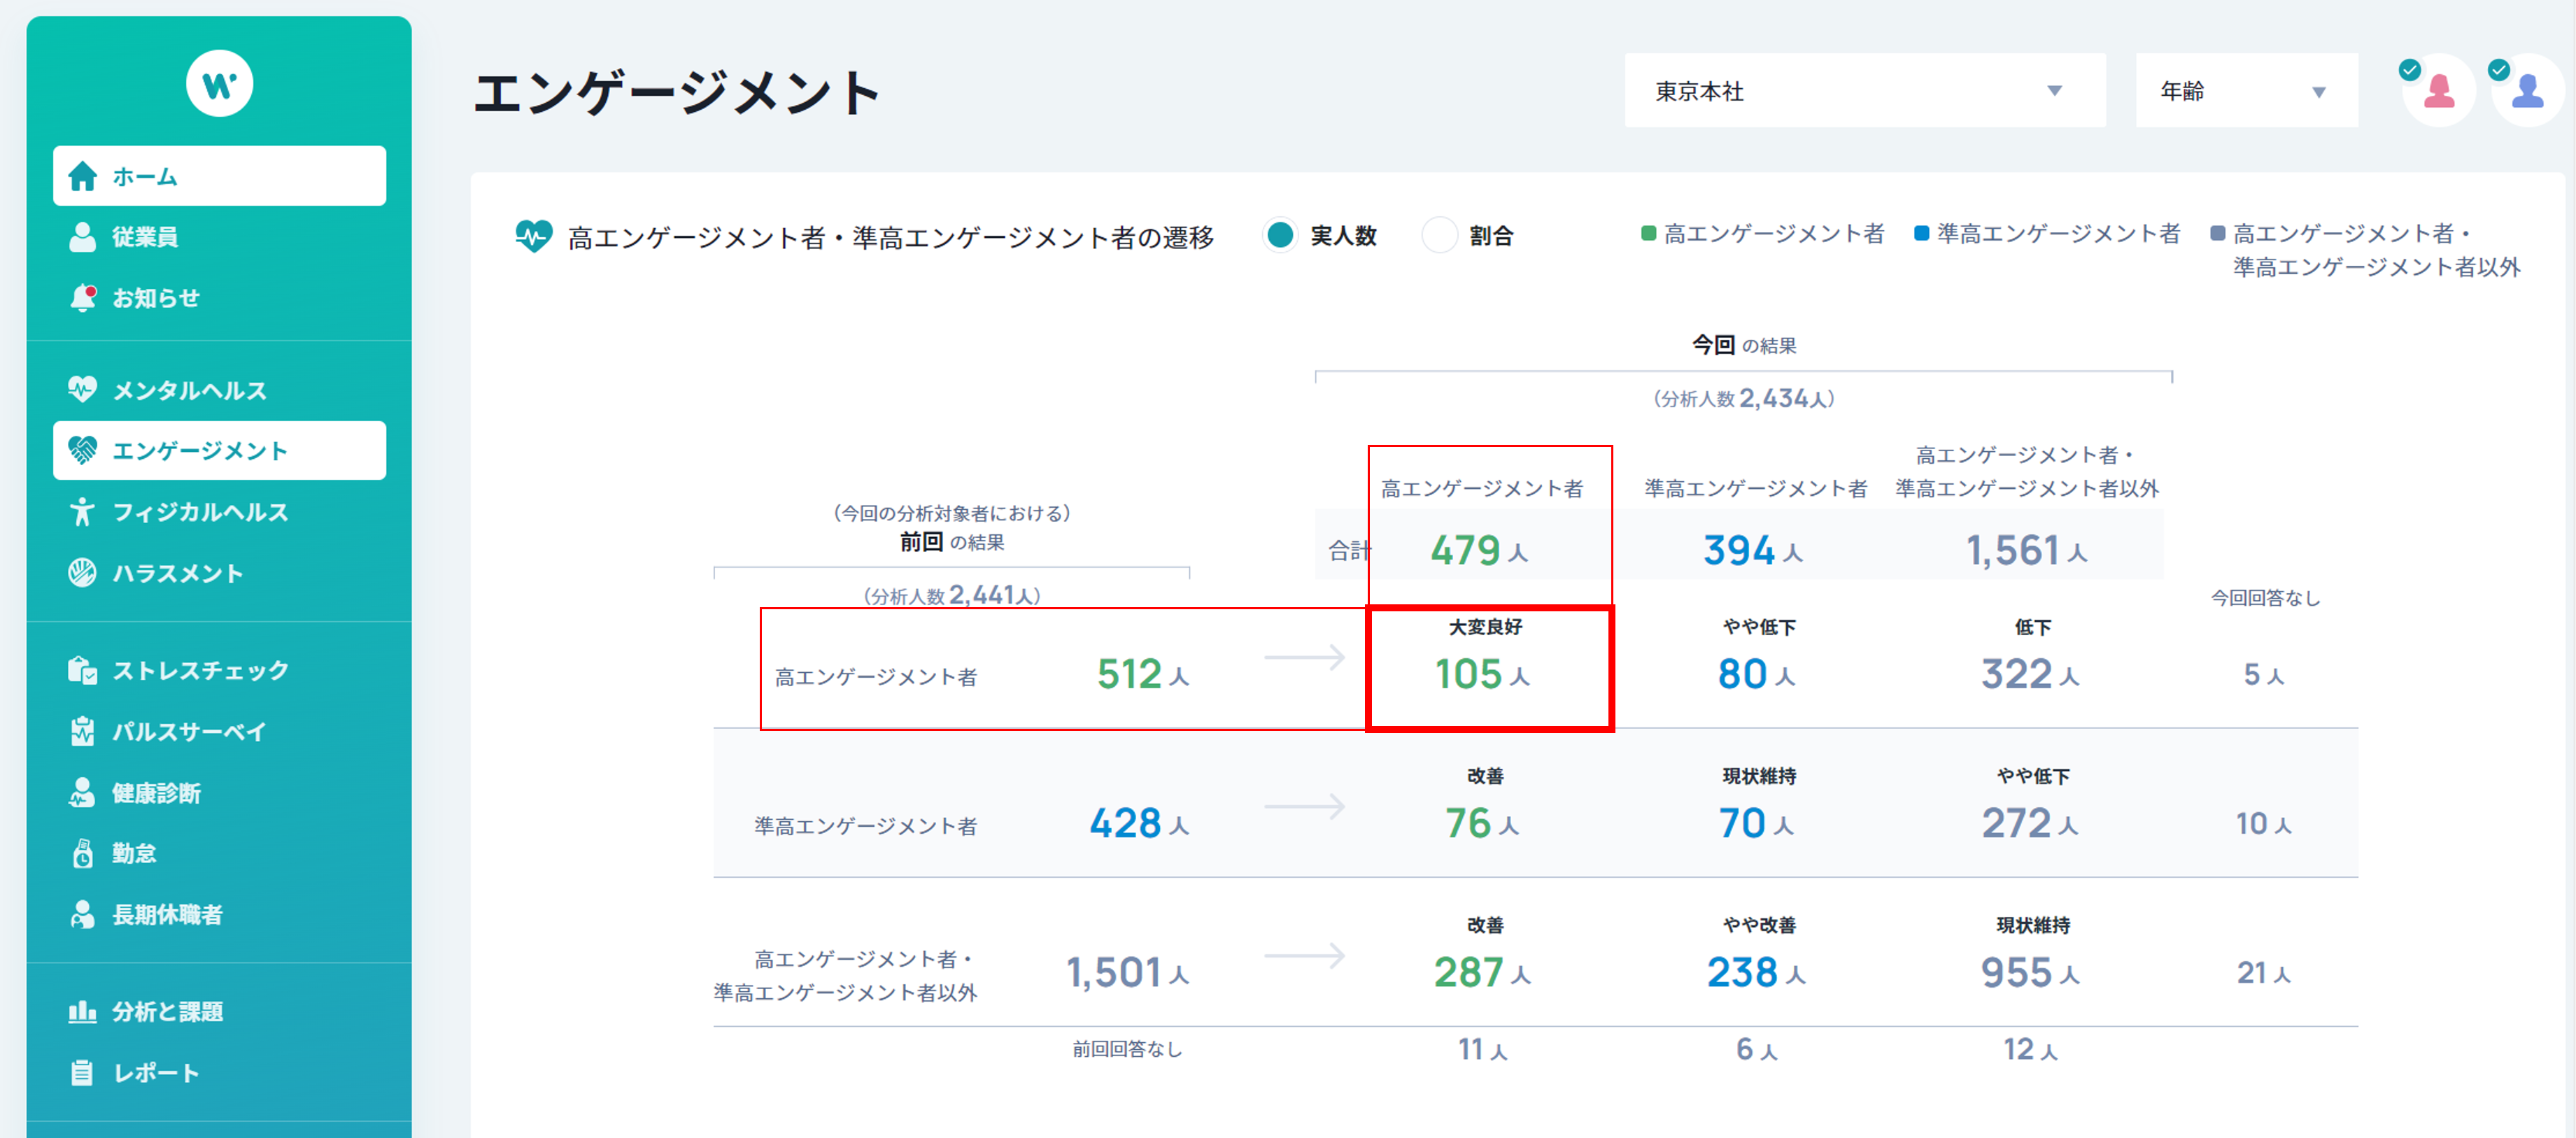This screenshot has height=1138, width=2576.
Task: Open ハラスメント menu item
Action: 219,573
